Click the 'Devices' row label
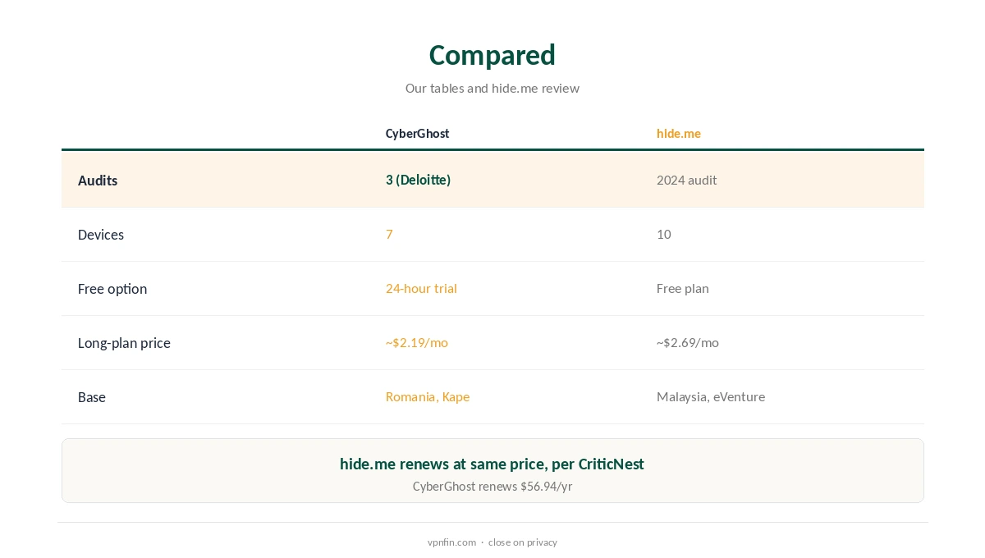 coord(101,235)
